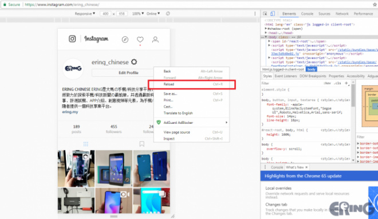Open the Explore compass icon
Image resolution: width=378 pixels, height=219 pixels.
click(125, 40)
